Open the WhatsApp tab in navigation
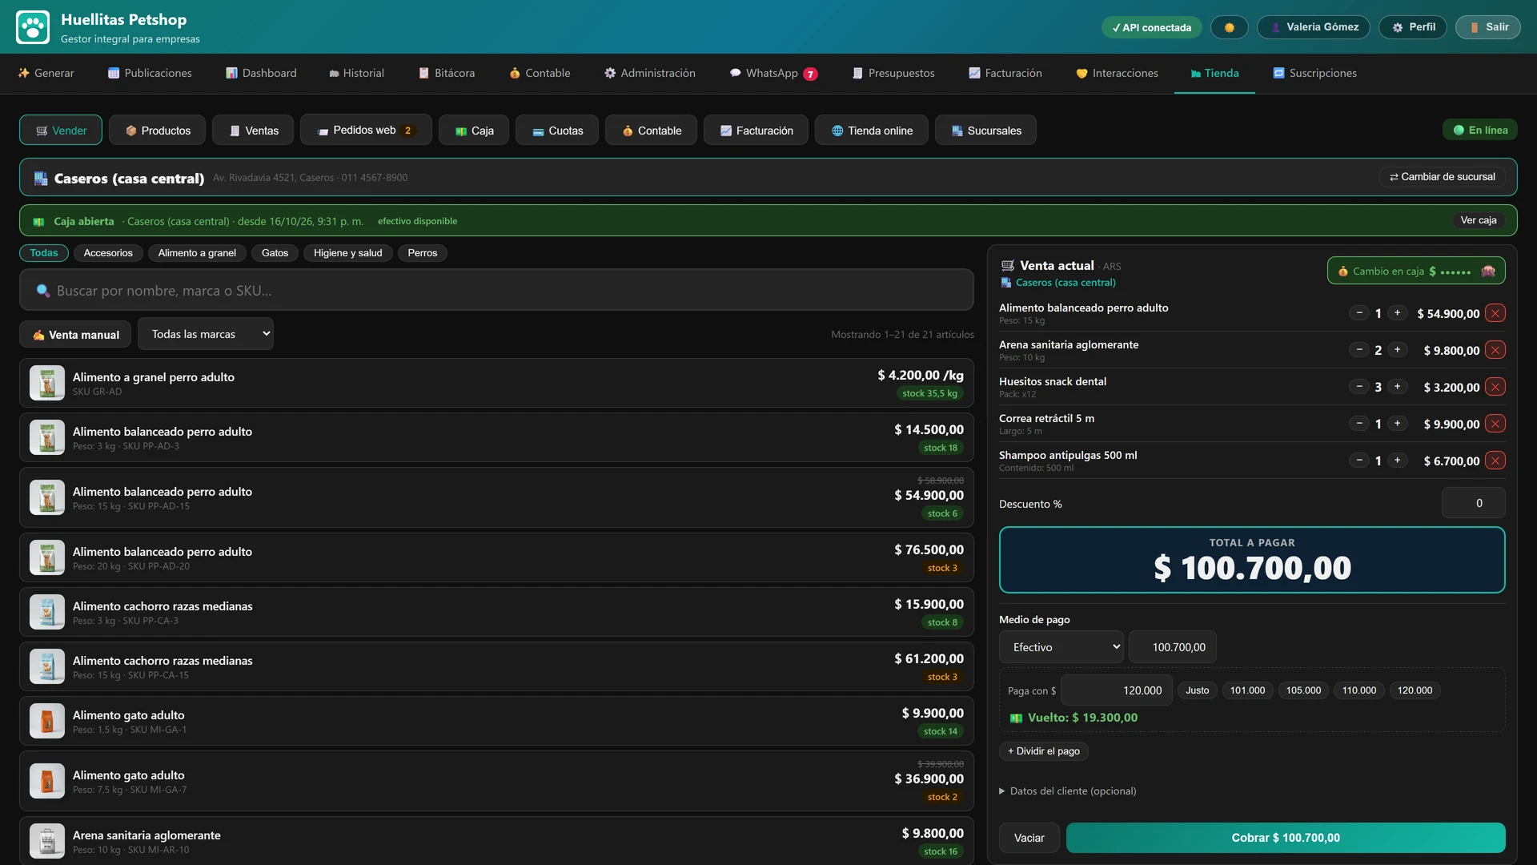Viewport: 1537px width, 865px height. [773, 74]
